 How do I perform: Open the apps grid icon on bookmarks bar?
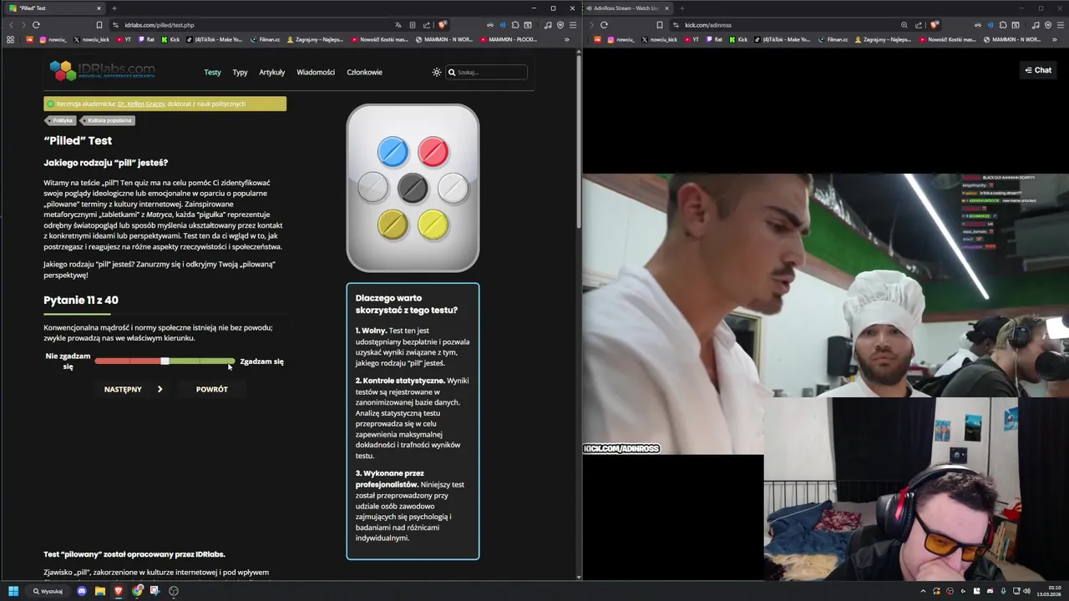coord(11,39)
